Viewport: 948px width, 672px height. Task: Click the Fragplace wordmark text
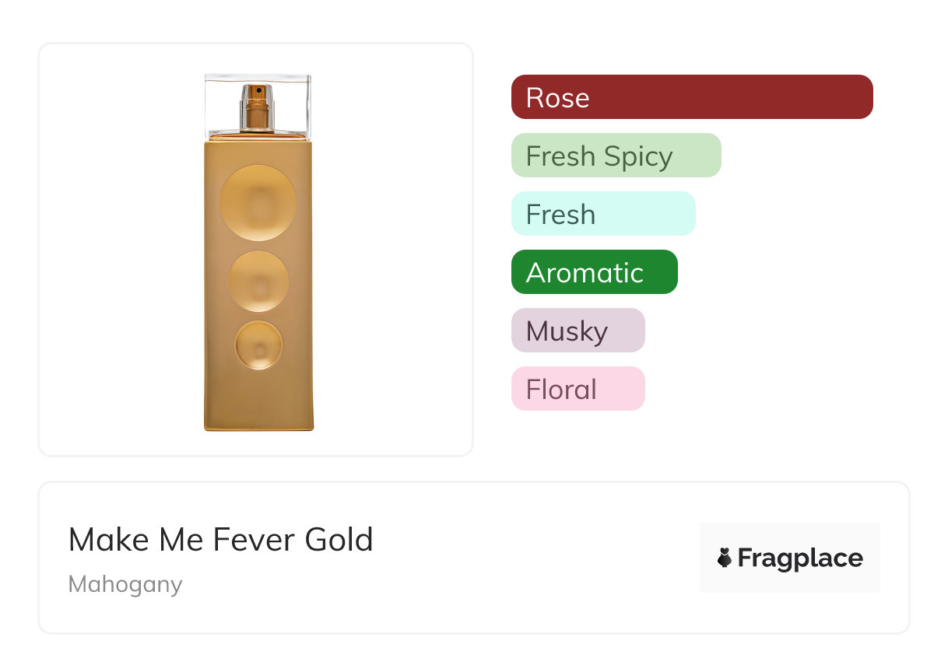click(x=799, y=558)
